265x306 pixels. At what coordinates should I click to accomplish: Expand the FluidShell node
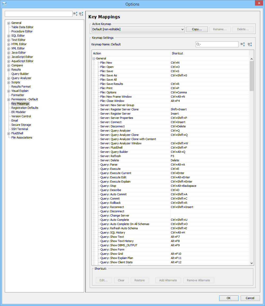pos(8,133)
